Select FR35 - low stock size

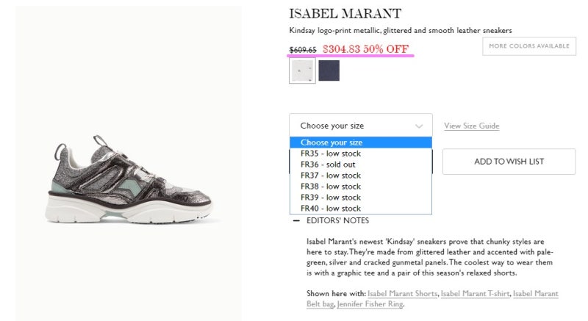[361, 154]
